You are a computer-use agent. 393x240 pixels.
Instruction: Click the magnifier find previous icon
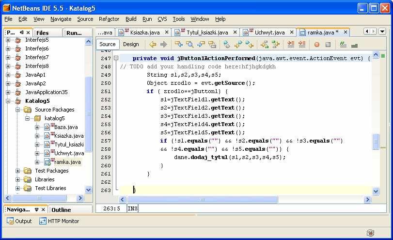pyautogui.click(x=190, y=45)
